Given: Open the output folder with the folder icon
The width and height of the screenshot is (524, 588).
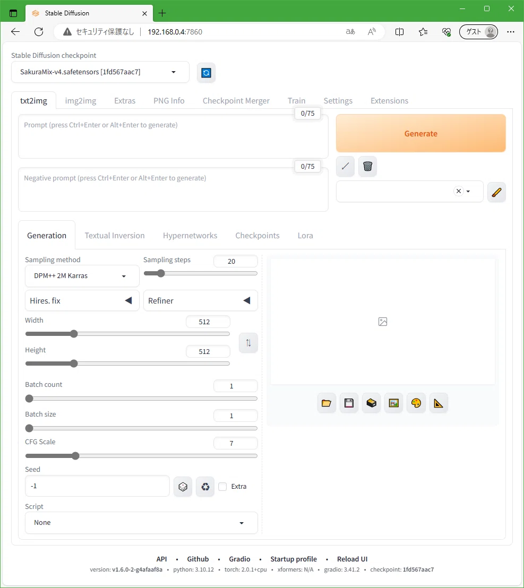Looking at the screenshot, I should [327, 403].
